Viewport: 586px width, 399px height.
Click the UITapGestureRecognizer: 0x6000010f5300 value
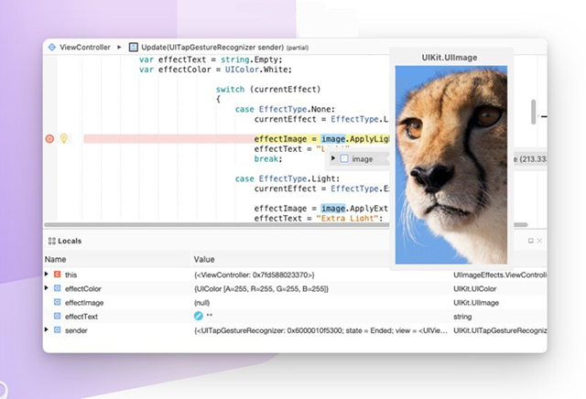[320, 330]
